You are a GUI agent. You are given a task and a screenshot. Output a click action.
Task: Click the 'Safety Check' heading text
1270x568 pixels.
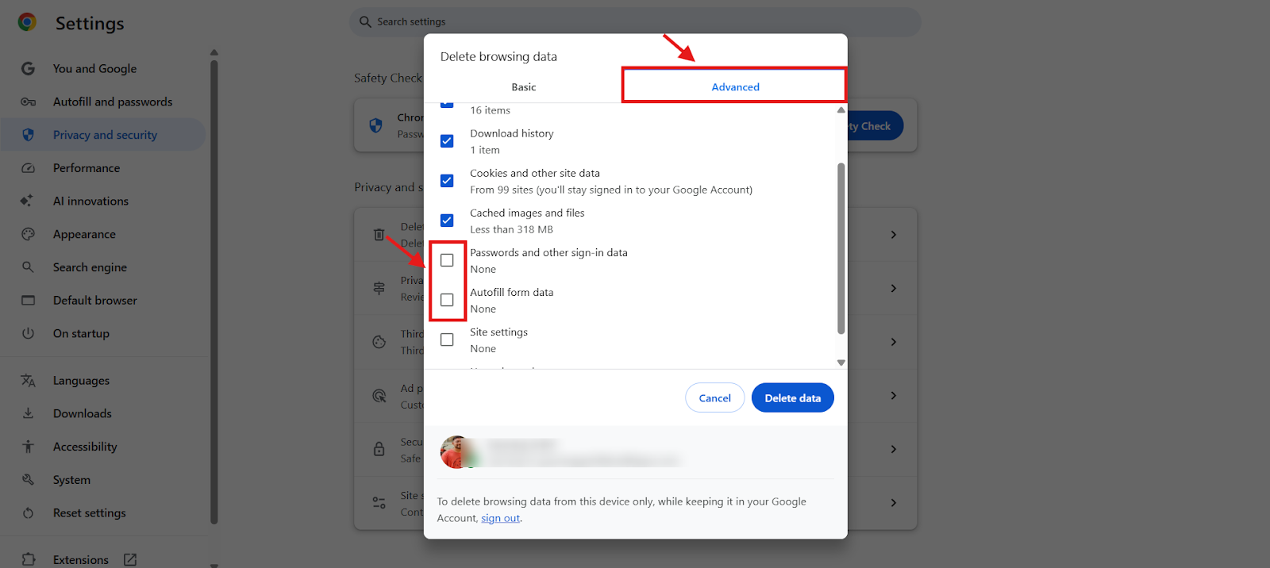388,78
